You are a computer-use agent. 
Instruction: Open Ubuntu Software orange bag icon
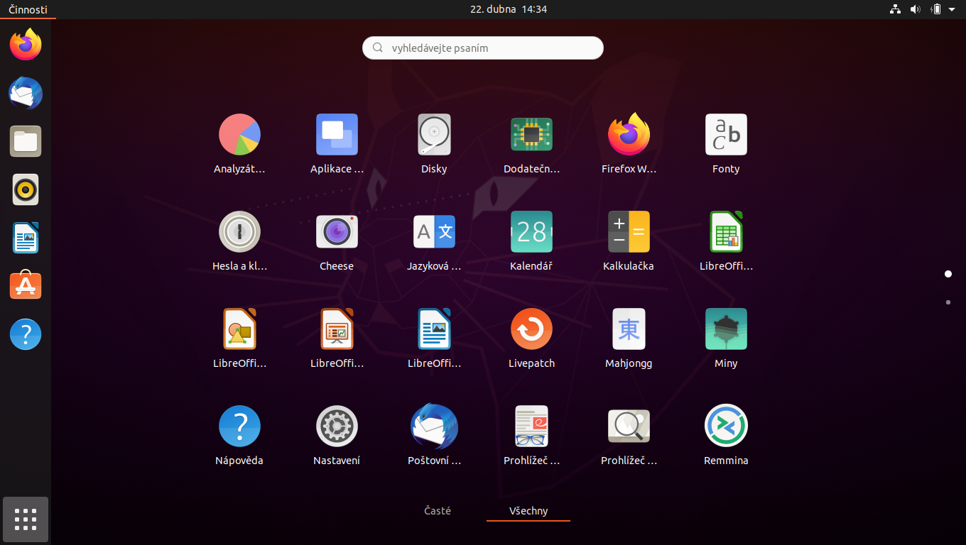(x=26, y=285)
